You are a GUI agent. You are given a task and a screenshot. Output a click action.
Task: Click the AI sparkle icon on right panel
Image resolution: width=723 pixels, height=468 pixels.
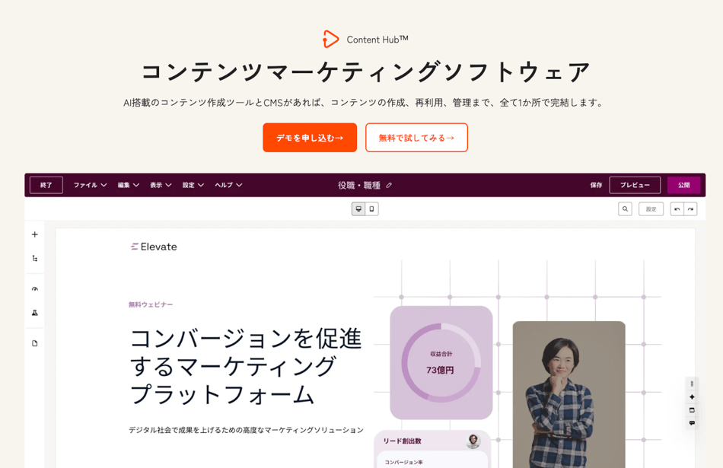coord(692,397)
